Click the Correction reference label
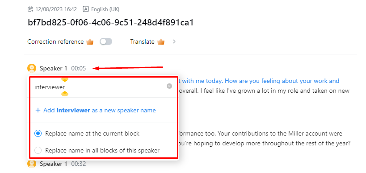366x173 pixels. pos(55,41)
